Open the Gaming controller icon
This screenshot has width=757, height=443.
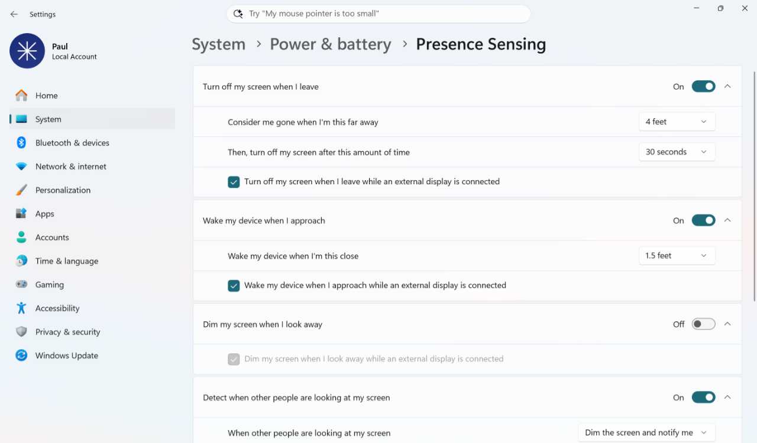click(21, 285)
